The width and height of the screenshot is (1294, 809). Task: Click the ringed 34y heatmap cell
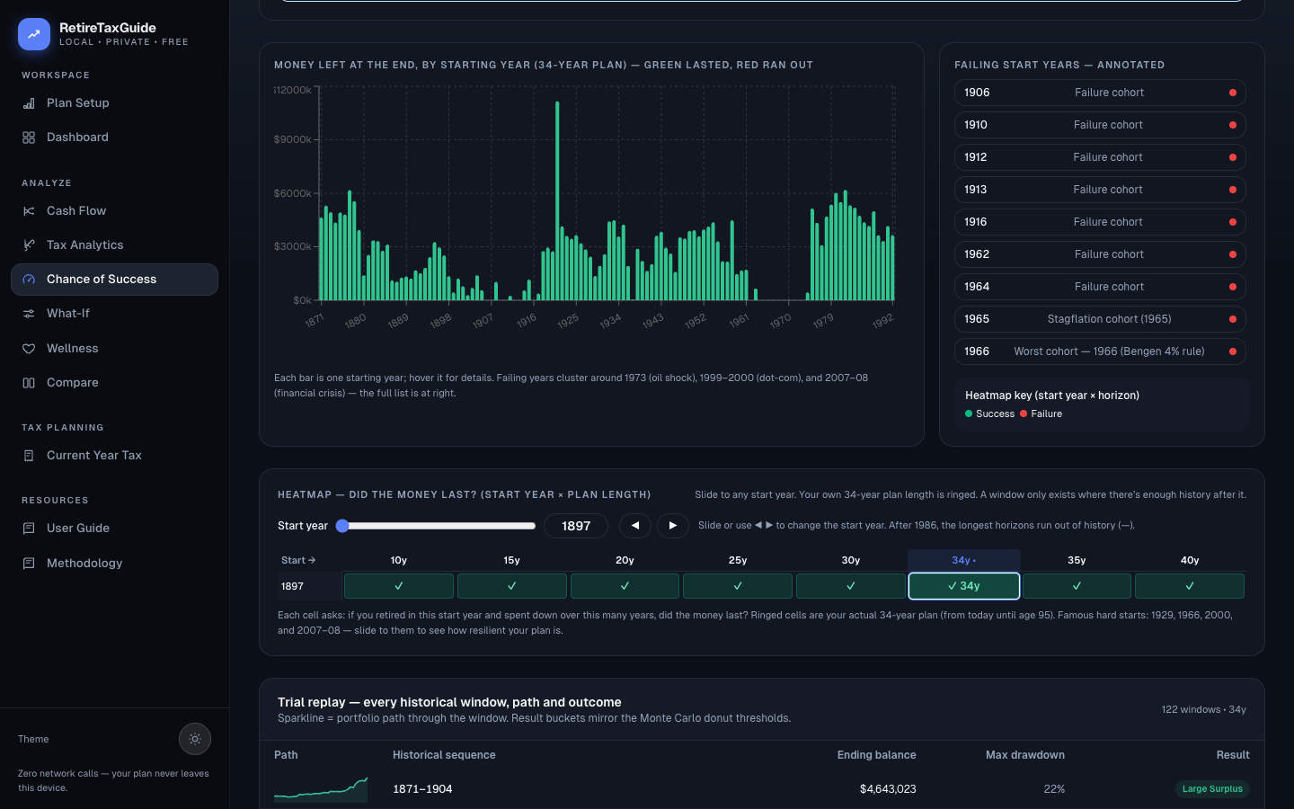click(x=964, y=586)
